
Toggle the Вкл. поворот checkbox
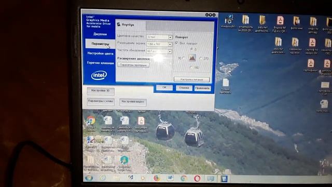176,43
